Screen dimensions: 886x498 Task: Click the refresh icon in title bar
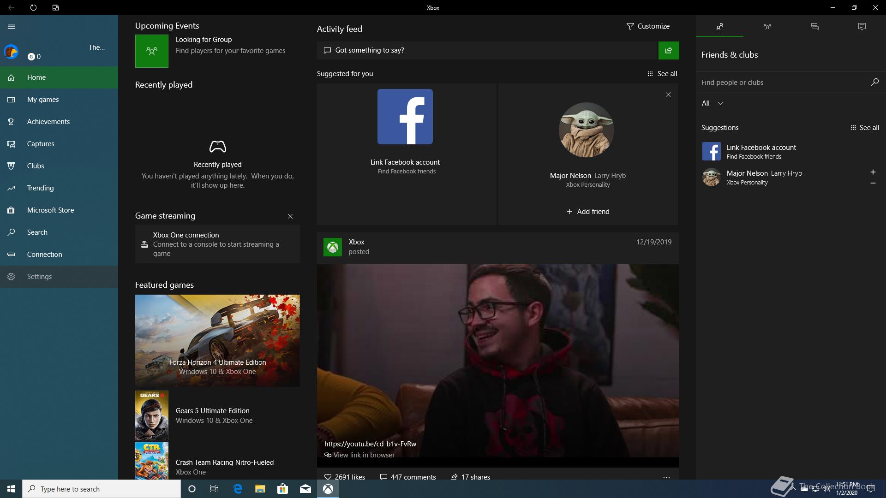coord(33,7)
